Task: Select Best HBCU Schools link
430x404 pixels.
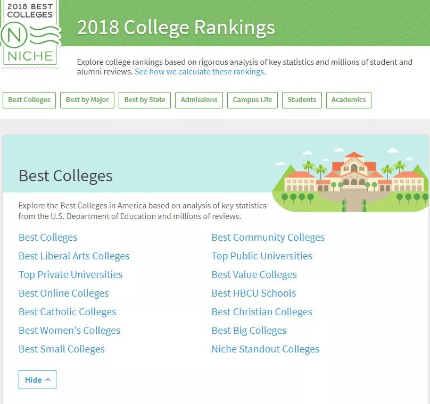Action: [254, 293]
